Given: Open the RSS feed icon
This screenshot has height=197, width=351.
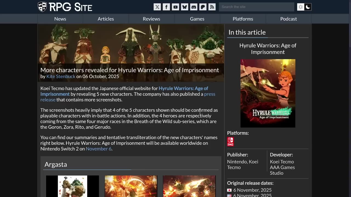Looking at the screenshot, I should tap(212, 7).
